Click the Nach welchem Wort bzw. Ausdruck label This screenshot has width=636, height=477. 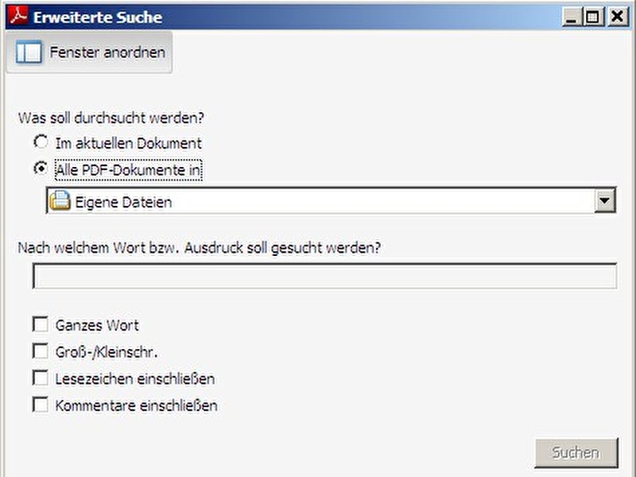200,247
